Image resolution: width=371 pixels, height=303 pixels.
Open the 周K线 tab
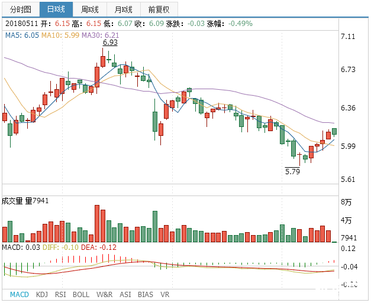(x=90, y=9)
